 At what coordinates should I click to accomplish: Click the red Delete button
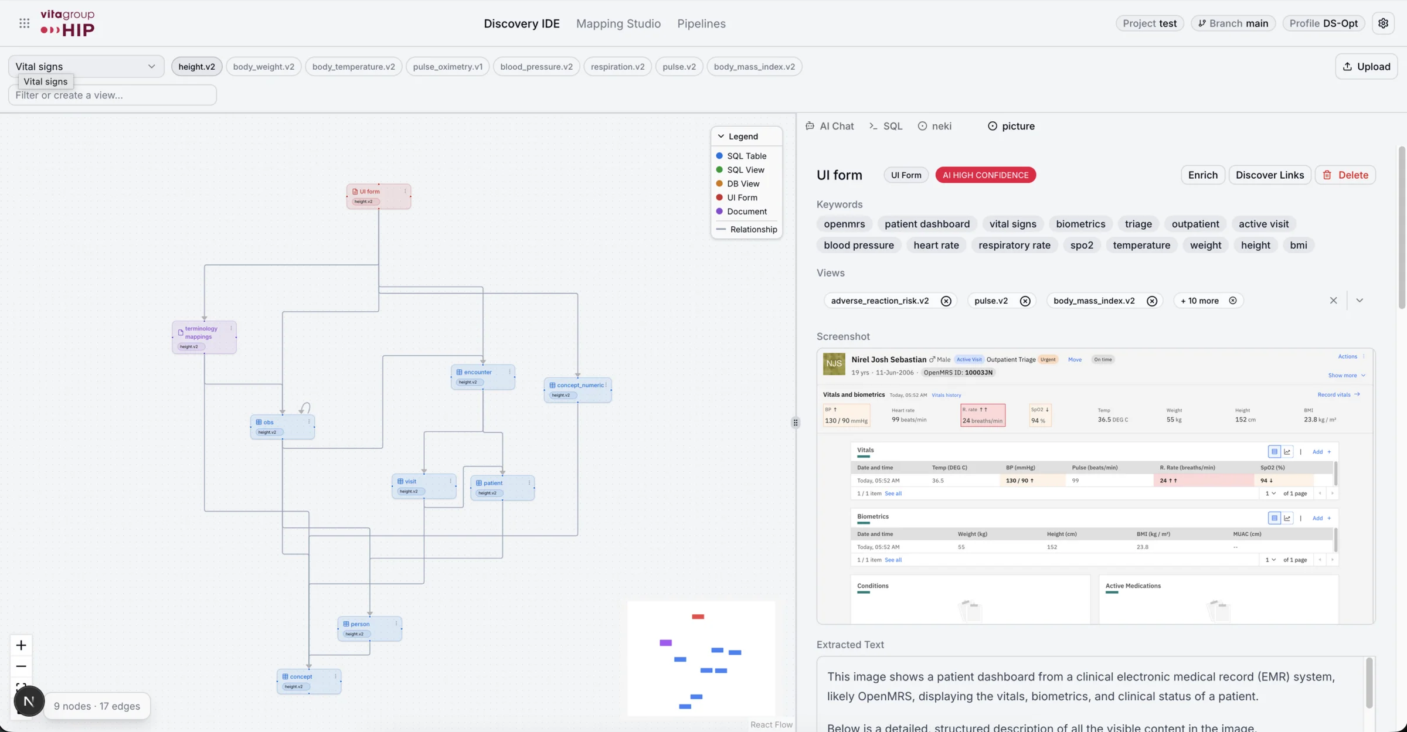[1345, 175]
